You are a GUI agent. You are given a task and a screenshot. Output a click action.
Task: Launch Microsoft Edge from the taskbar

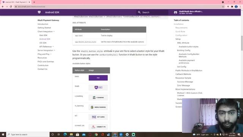pos(65,134)
